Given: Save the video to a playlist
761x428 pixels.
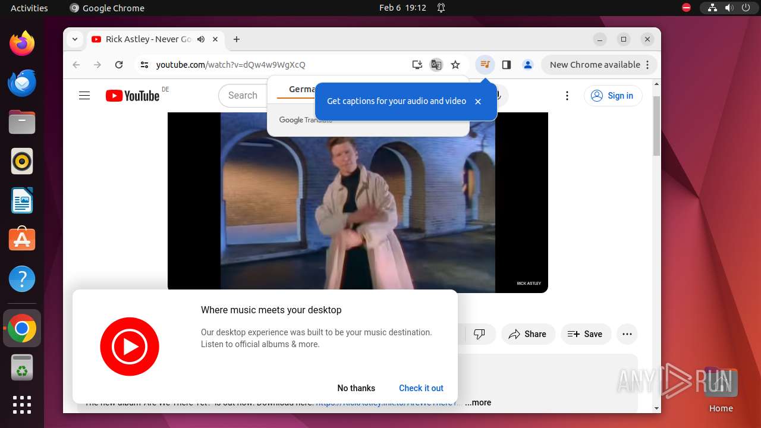Looking at the screenshot, I should pos(585,334).
